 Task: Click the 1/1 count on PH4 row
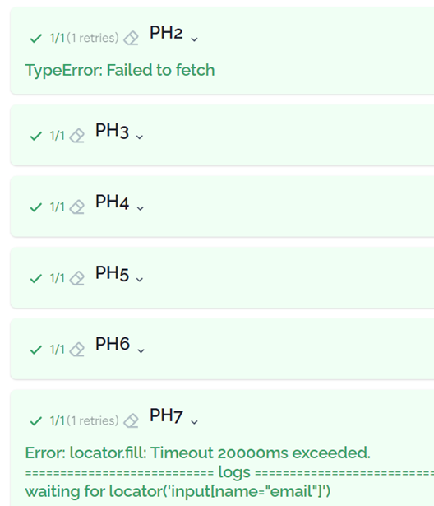pyautogui.click(x=58, y=207)
